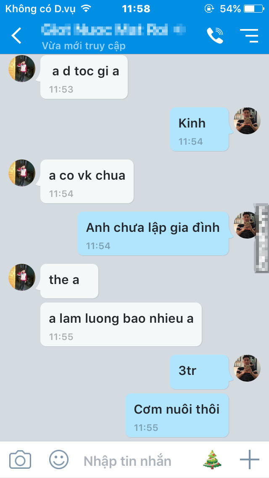Tap the '3tr' reply bubble
Image resolution: width=269 pixels, height=478 pixels.
(x=199, y=372)
